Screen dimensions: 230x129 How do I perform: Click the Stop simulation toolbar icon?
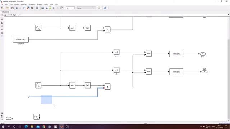(57, 8)
